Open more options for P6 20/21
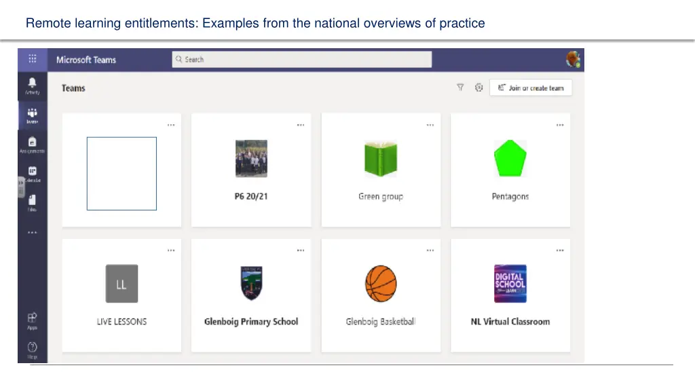Screen dimensions: 695x391 pyautogui.click(x=301, y=125)
